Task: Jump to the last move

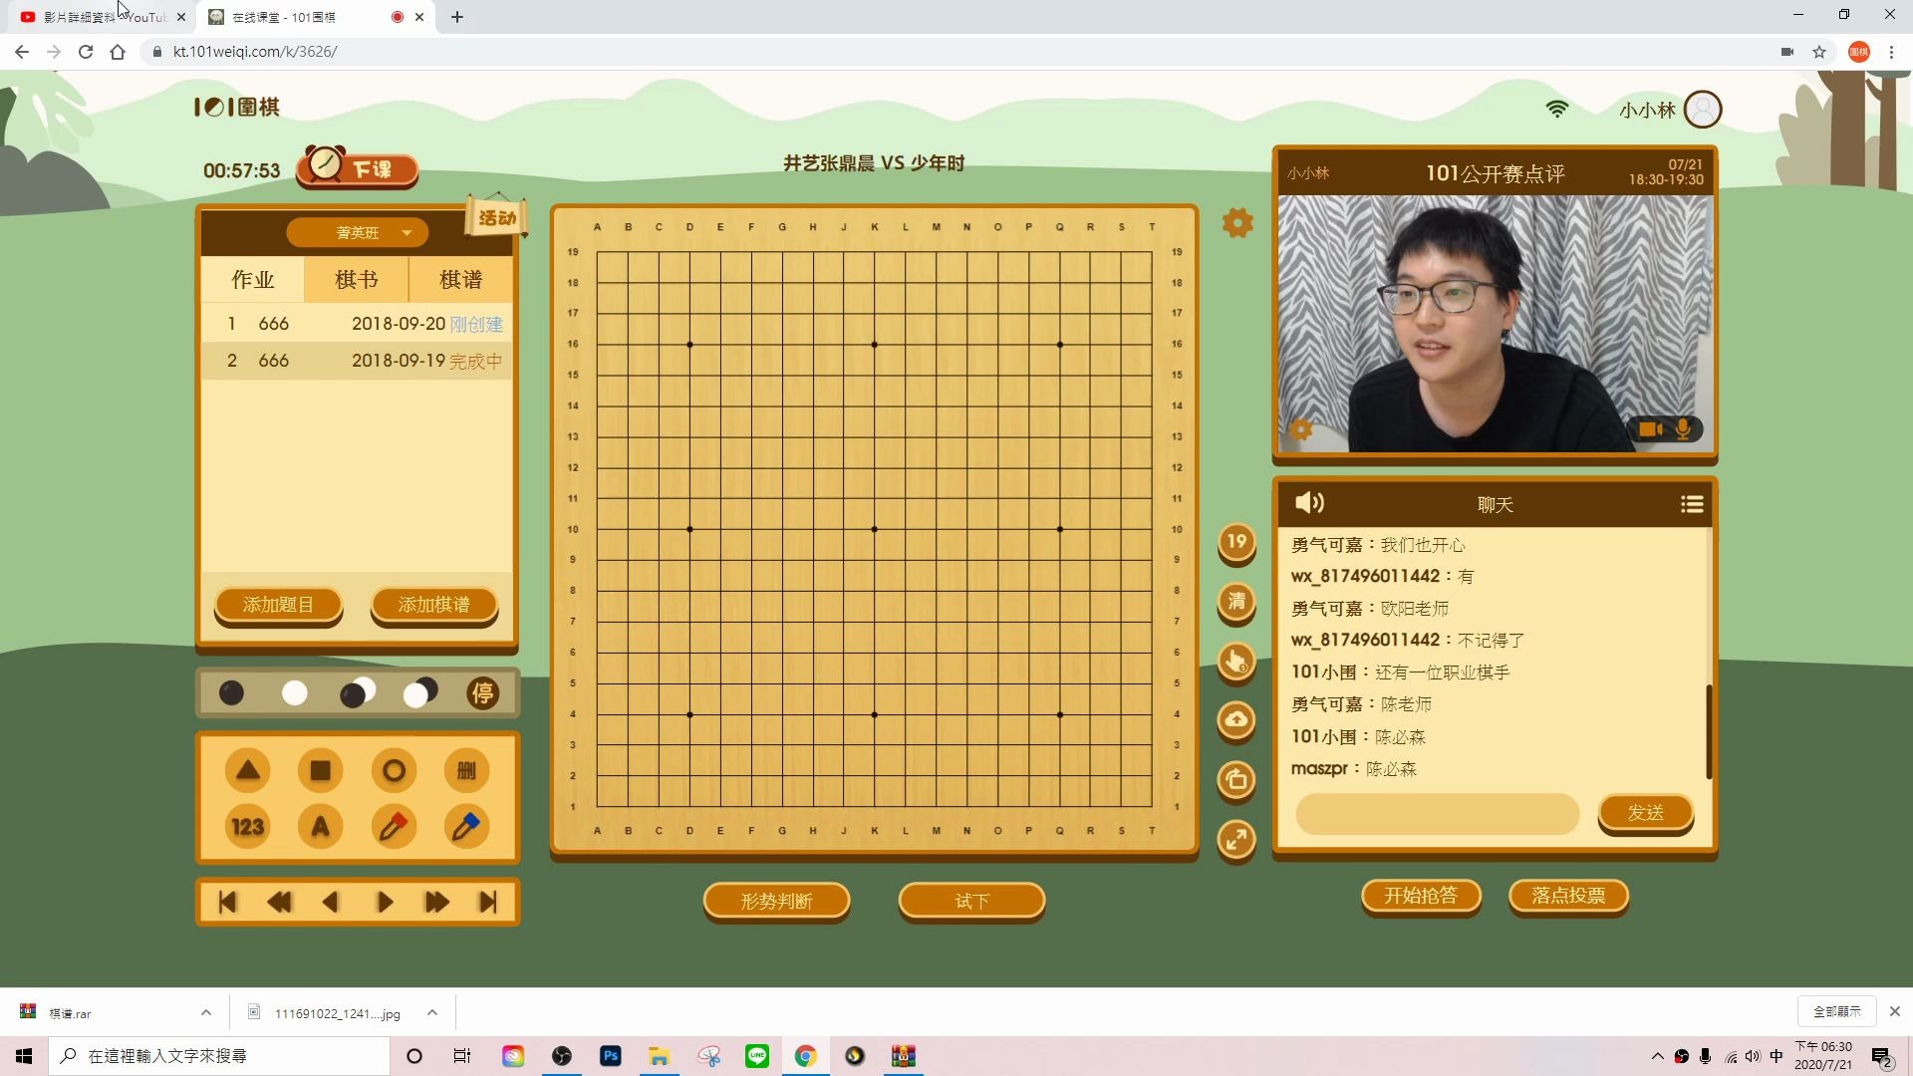Action: point(488,903)
